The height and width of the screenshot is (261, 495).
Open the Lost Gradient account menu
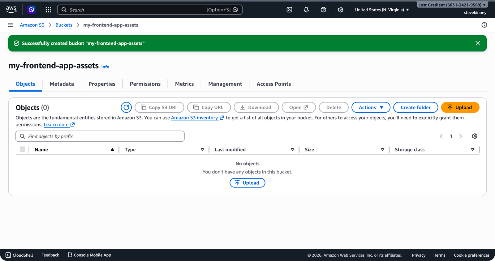click(452, 5)
